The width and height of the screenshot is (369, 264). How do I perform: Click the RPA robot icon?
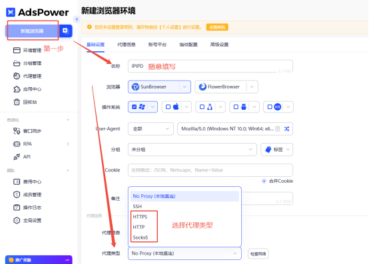pos(17,144)
